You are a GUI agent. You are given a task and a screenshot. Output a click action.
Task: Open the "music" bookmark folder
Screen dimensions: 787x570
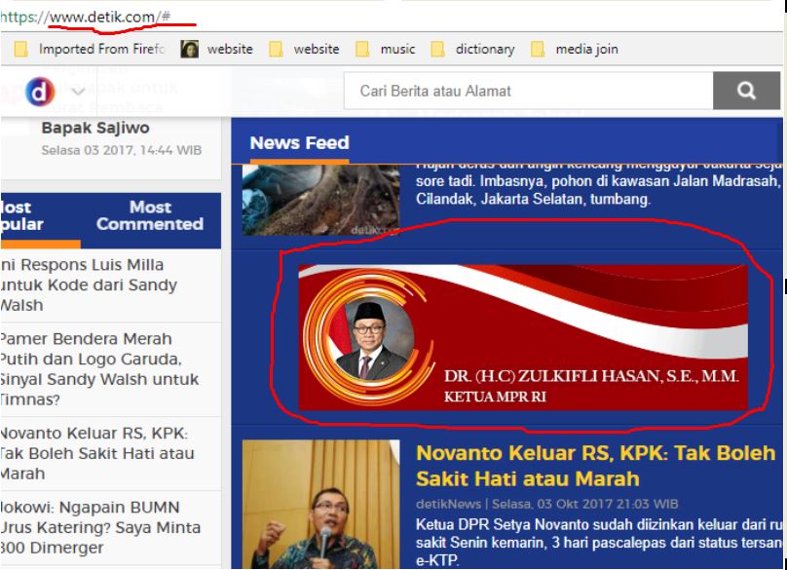(x=386, y=50)
